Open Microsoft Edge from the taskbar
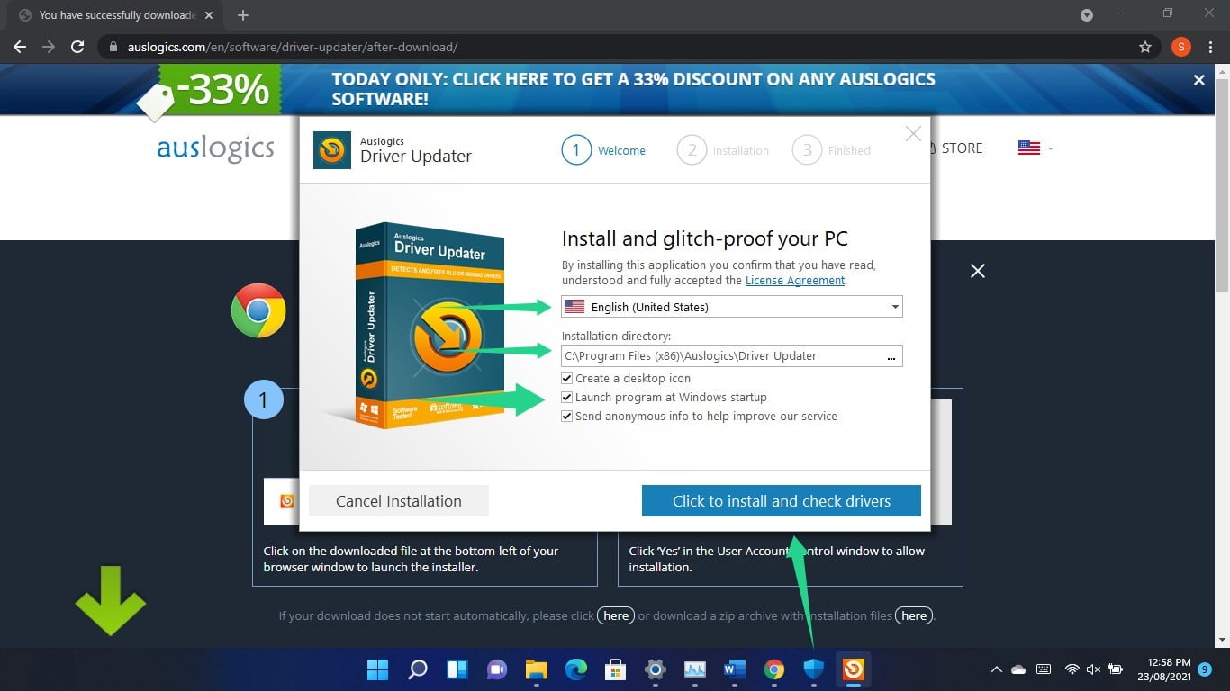 pos(575,669)
